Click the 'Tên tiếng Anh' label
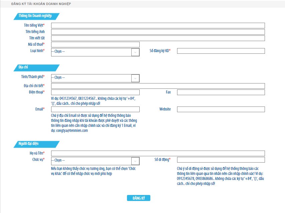 [35, 32]
